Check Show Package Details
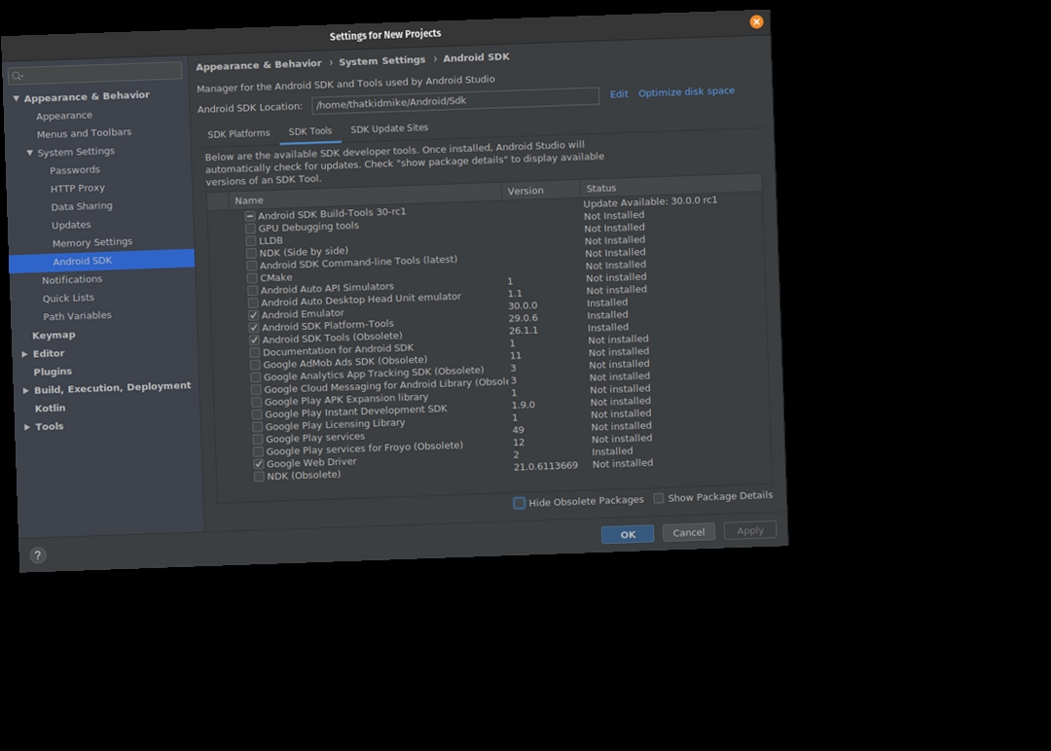Viewport: 1051px width, 751px height. pyautogui.click(x=659, y=497)
